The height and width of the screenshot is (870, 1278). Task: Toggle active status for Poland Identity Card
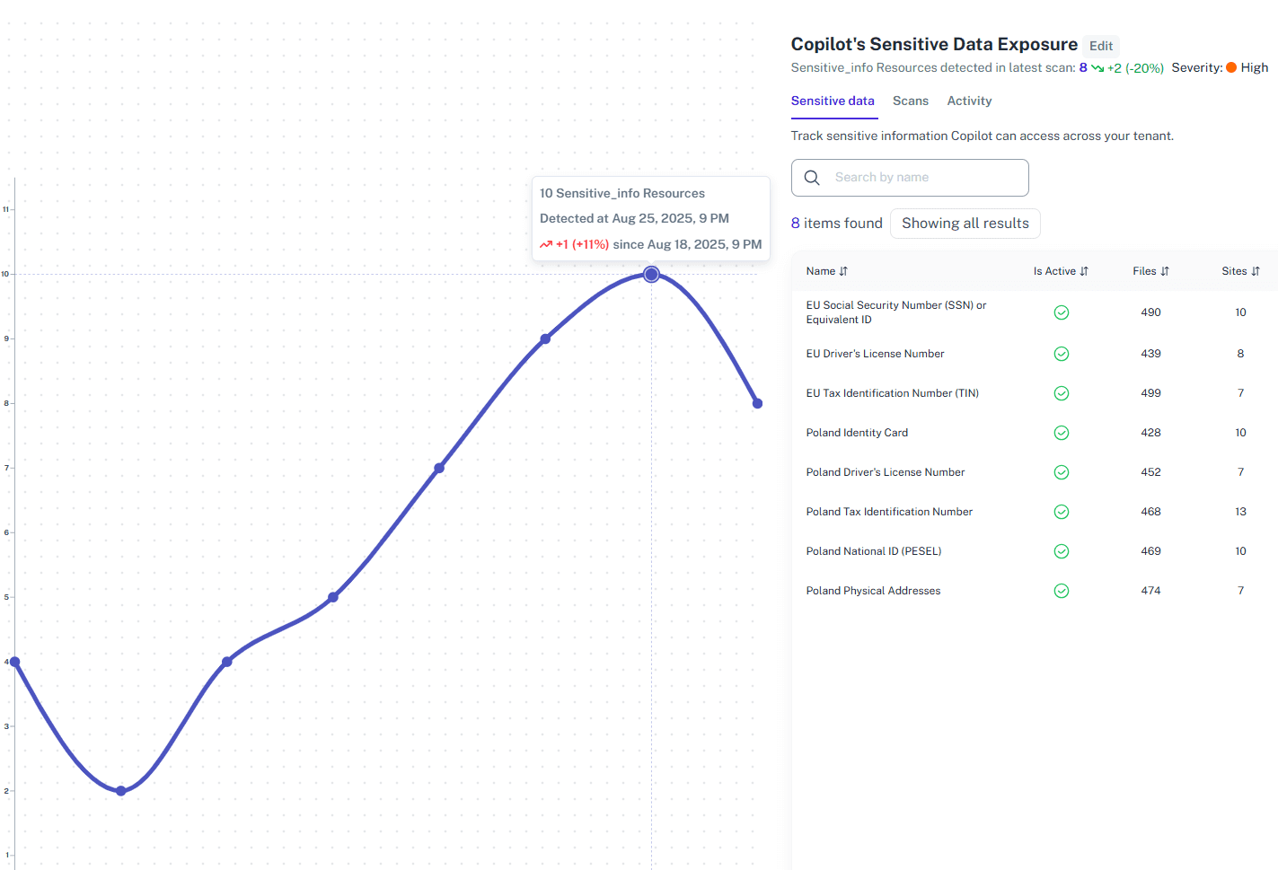pyautogui.click(x=1061, y=432)
